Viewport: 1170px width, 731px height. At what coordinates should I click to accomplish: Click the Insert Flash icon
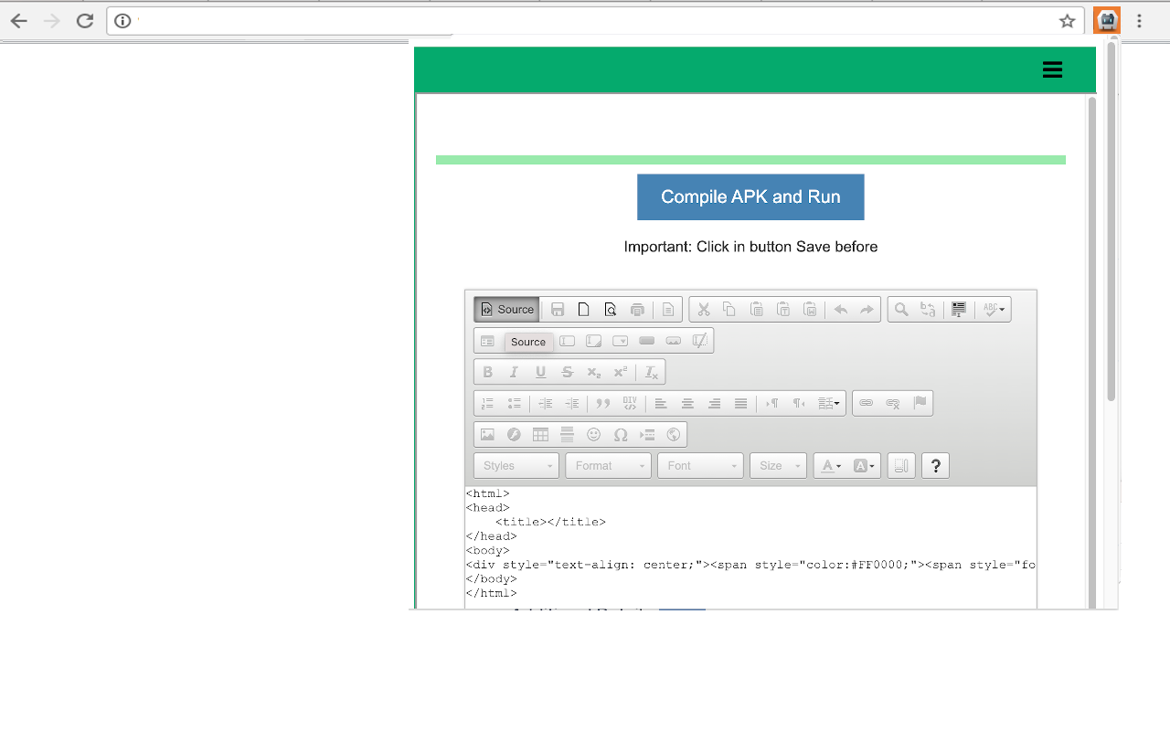515,435
